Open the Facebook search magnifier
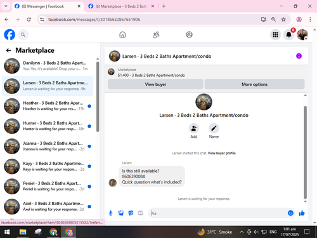This screenshot has width=317, height=238. pyautogui.click(x=23, y=34)
